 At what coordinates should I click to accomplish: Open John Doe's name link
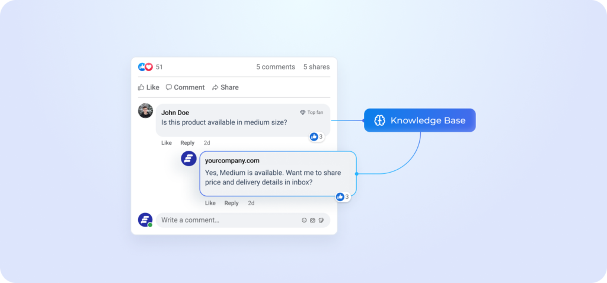tap(175, 113)
